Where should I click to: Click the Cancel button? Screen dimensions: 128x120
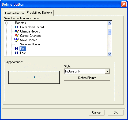[97, 112]
